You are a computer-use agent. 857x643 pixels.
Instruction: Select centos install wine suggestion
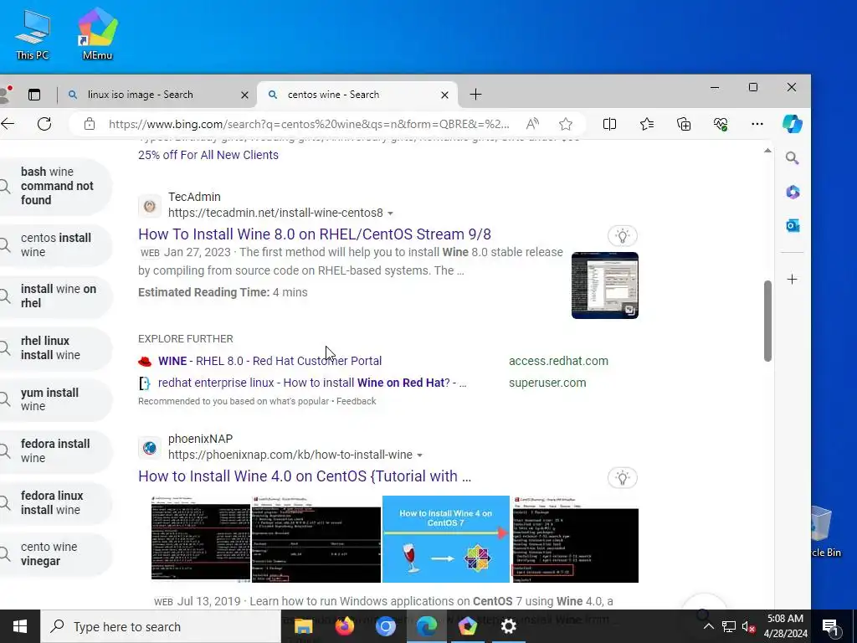[x=54, y=245]
